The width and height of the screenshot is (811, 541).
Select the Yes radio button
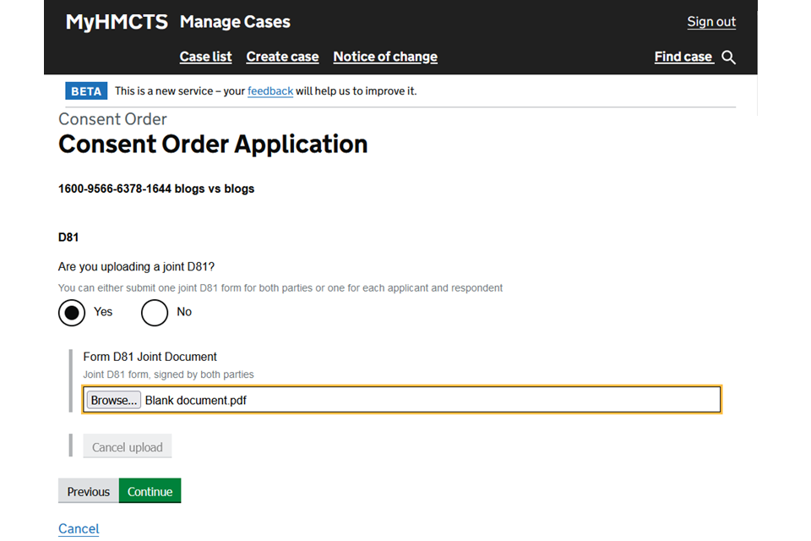point(72,313)
